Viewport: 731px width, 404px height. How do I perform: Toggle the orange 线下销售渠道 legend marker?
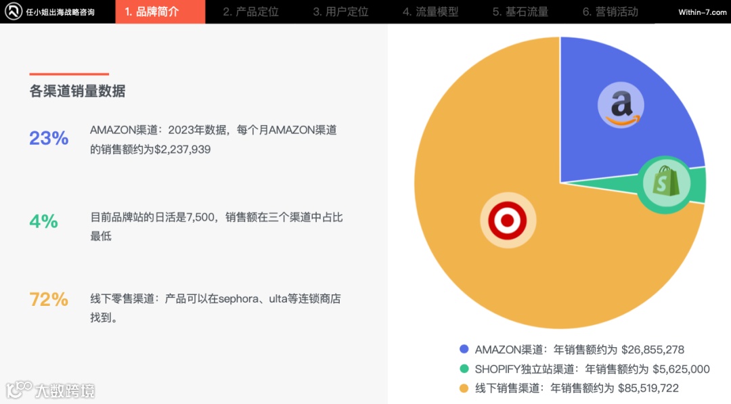coord(463,388)
